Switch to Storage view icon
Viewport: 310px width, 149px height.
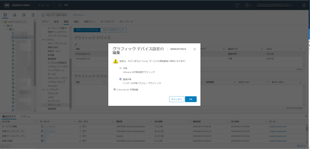coord(24,15)
